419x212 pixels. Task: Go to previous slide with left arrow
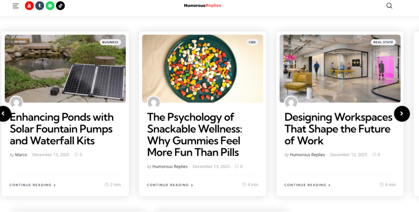[4, 114]
